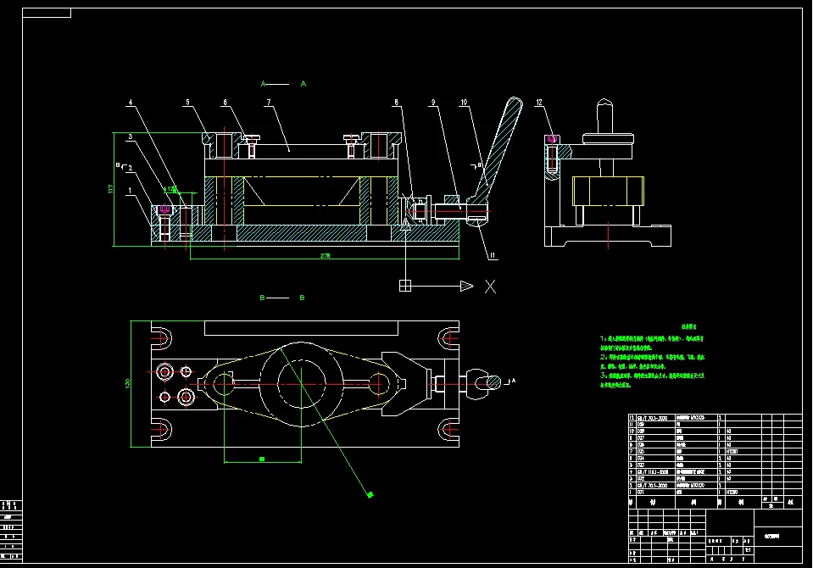Click the X axis label of UCS

click(x=490, y=287)
